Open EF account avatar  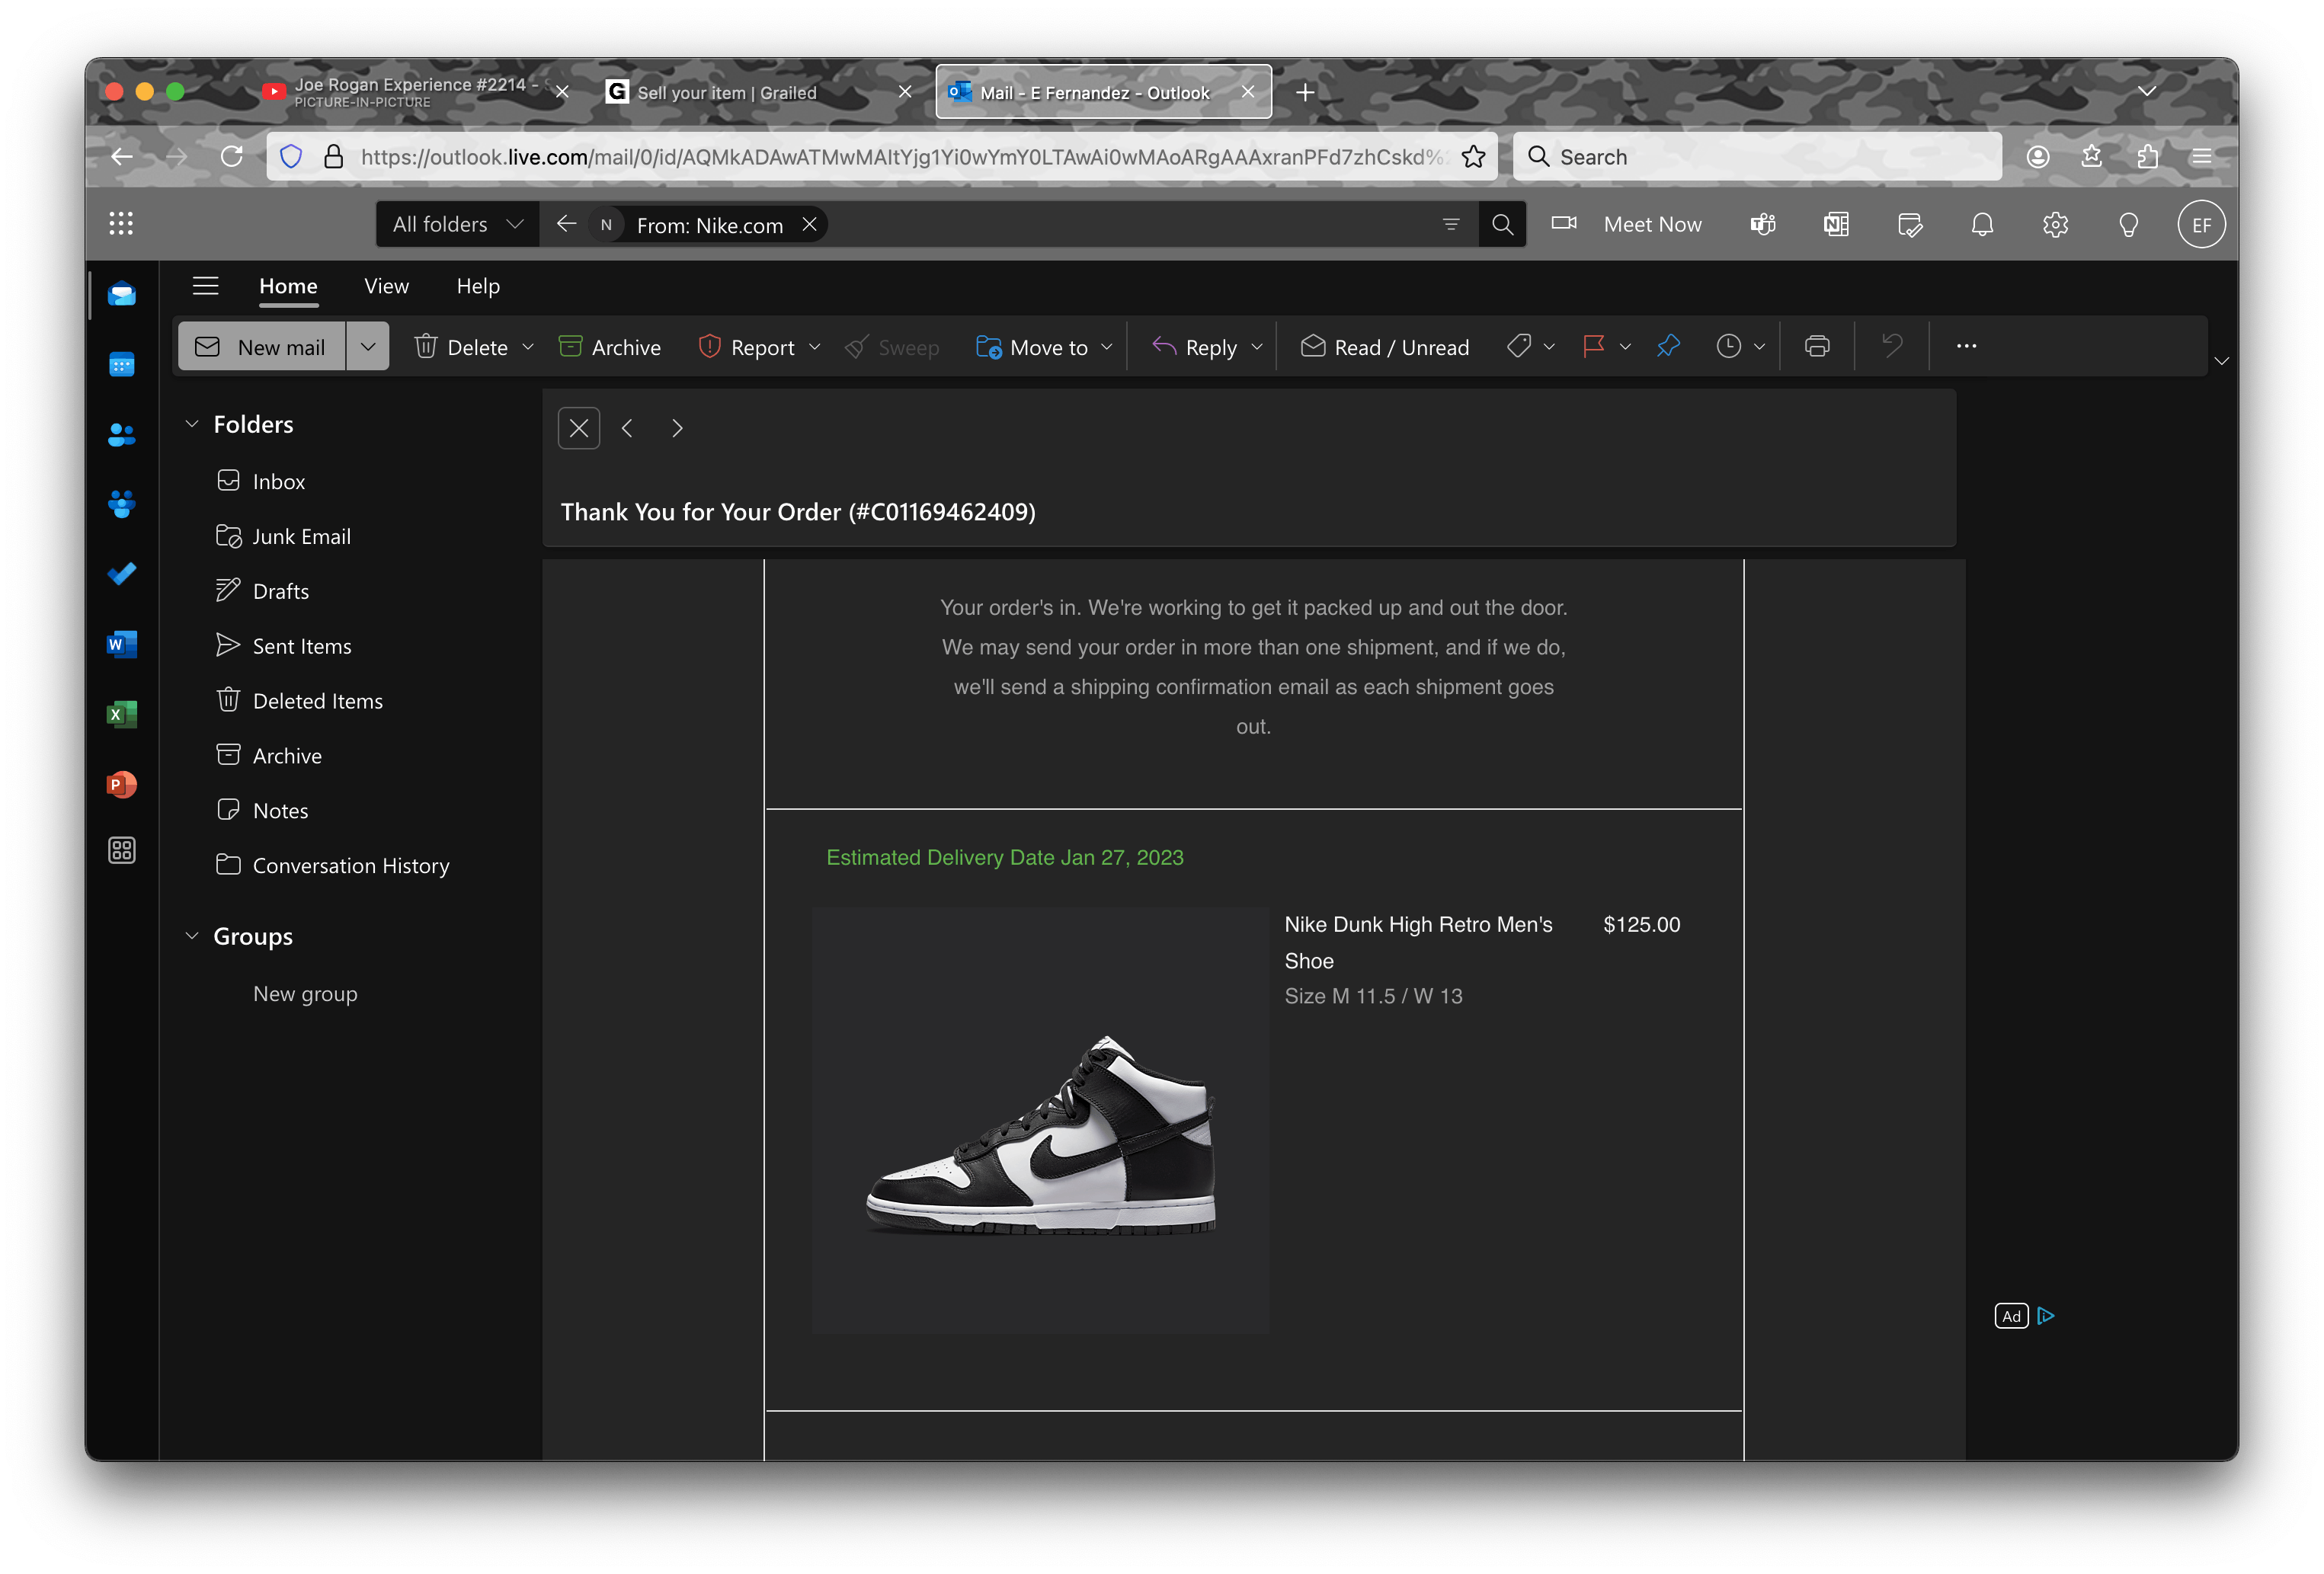point(2201,224)
